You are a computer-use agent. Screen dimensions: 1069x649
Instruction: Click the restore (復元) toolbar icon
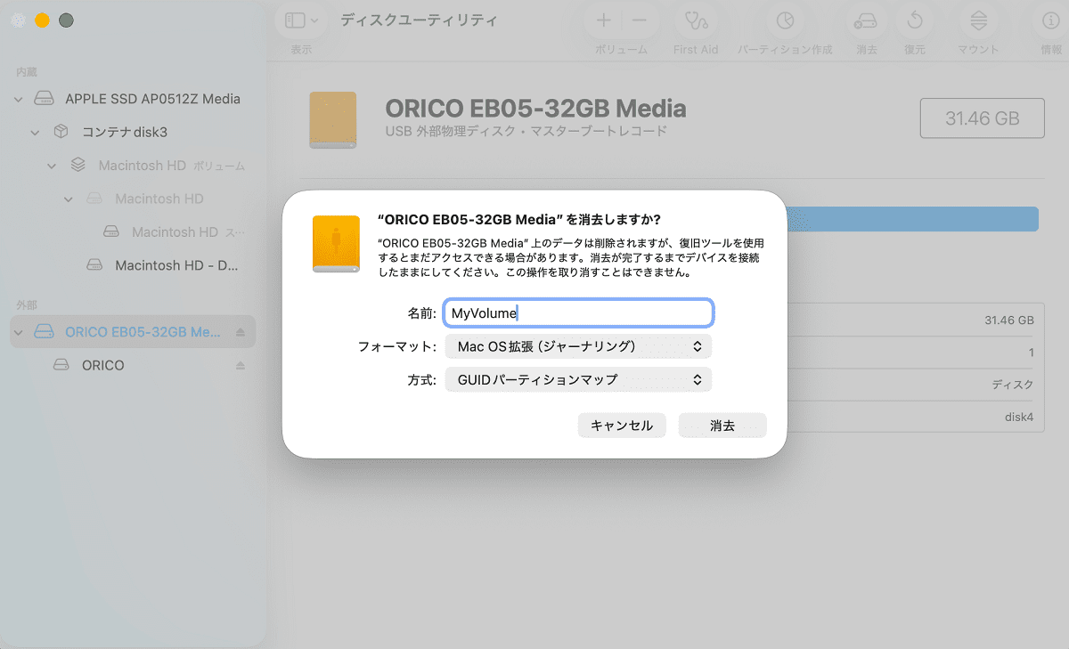pyautogui.click(x=914, y=20)
